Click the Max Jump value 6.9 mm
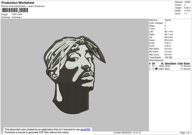This screenshot has width=192, height=135. (168, 54)
